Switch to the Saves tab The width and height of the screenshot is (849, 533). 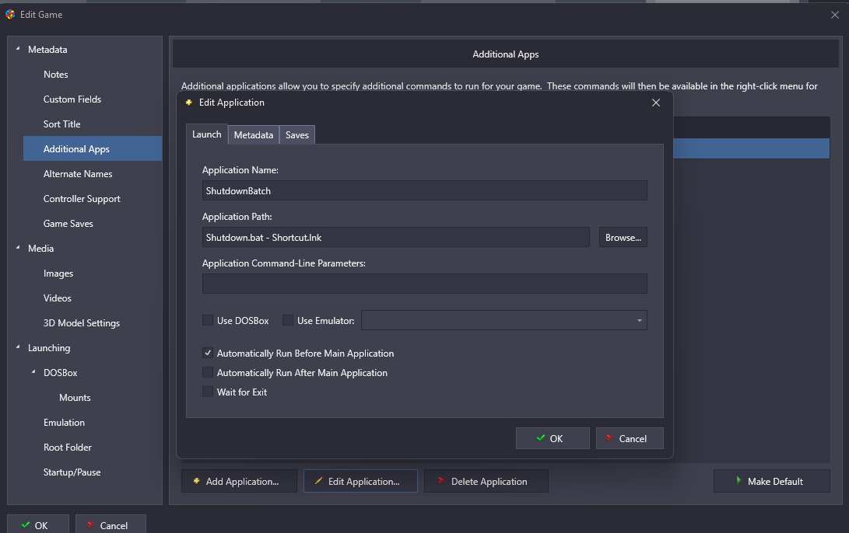(x=297, y=135)
